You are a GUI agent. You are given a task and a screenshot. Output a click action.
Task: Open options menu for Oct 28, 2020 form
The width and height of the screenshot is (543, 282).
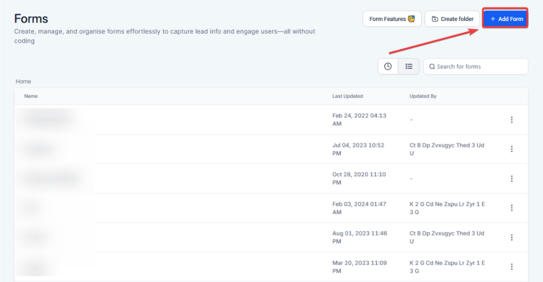click(511, 179)
